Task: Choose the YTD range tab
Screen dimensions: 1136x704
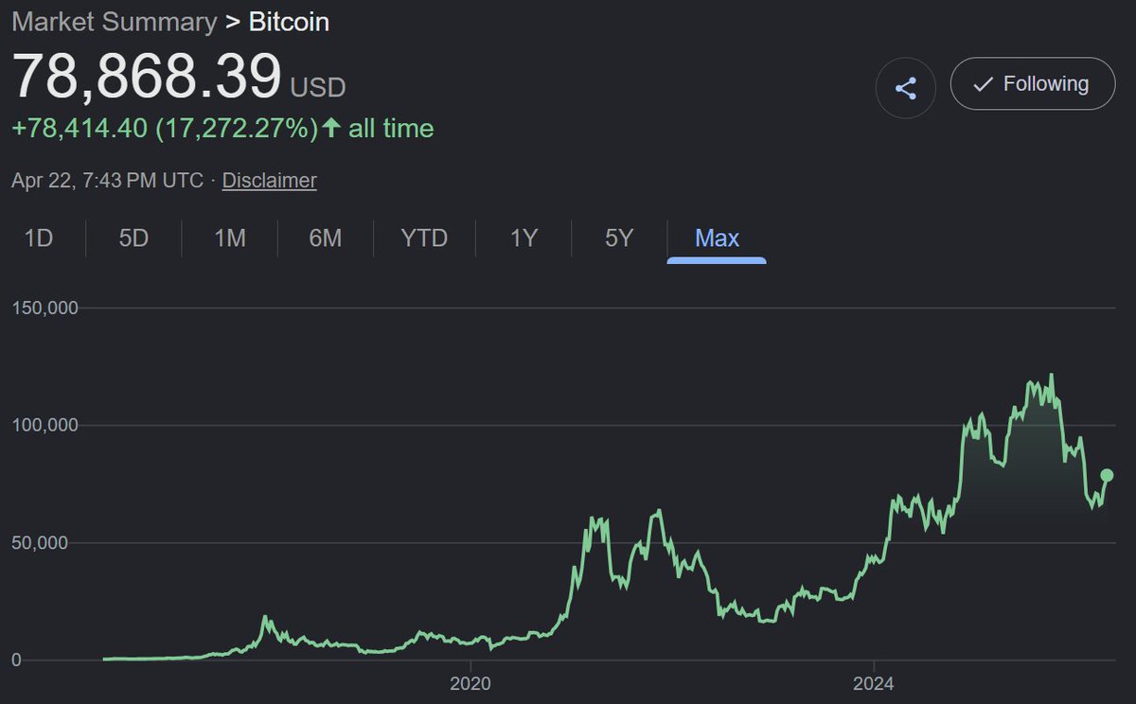Action: pos(424,238)
